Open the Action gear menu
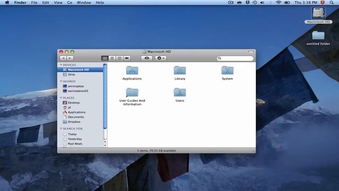 pyautogui.click(x=160, y=58)
